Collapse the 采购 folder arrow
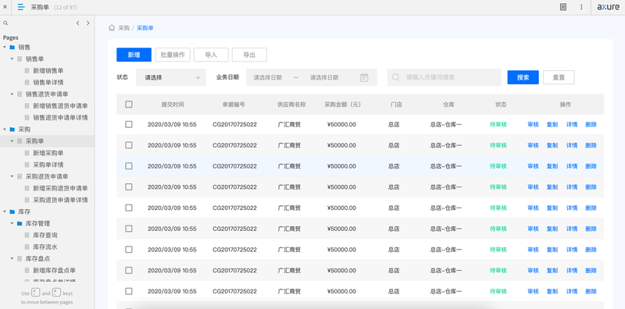The height and width of the screenshot is (309, 625). (x=5, y=130)
